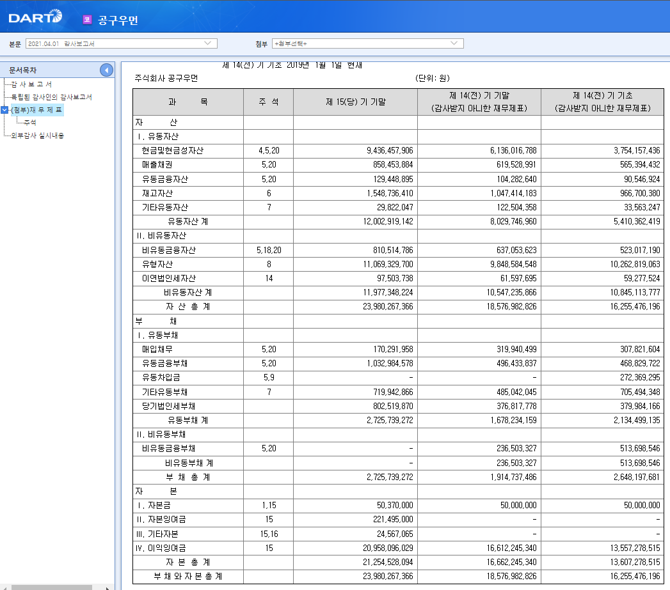Click 매입채무 row label
Viewport: 670px width, 590px height.
coord(157,349)
